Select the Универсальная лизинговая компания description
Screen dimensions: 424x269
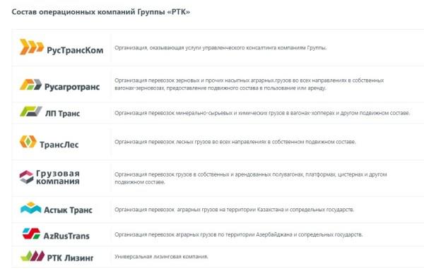tap(161, 256)
